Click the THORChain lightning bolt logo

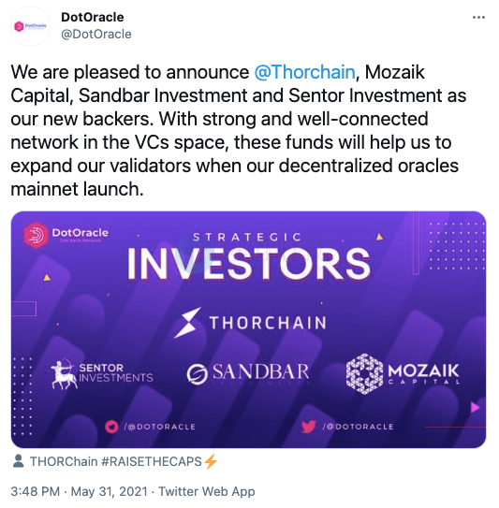click(x=187, y=323)
